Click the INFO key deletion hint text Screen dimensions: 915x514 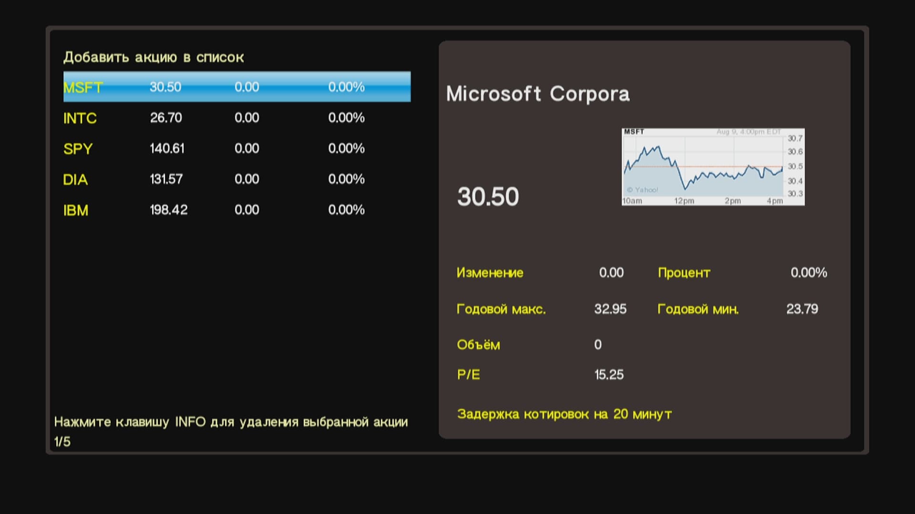(231, 422)
